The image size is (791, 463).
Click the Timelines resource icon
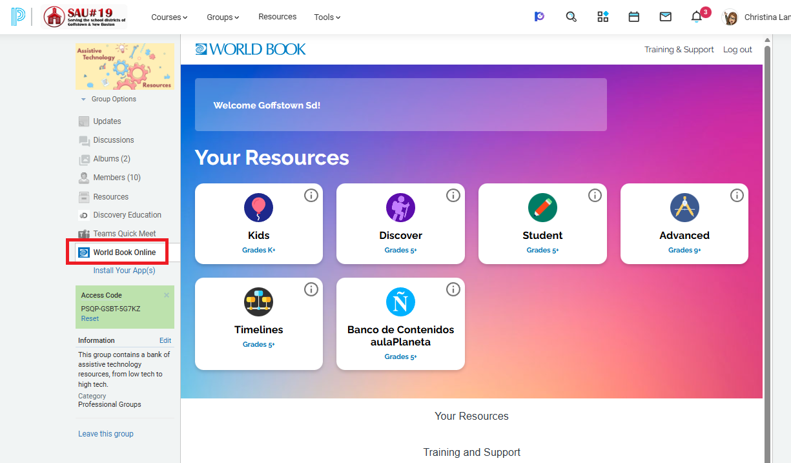tap(258, 302)
